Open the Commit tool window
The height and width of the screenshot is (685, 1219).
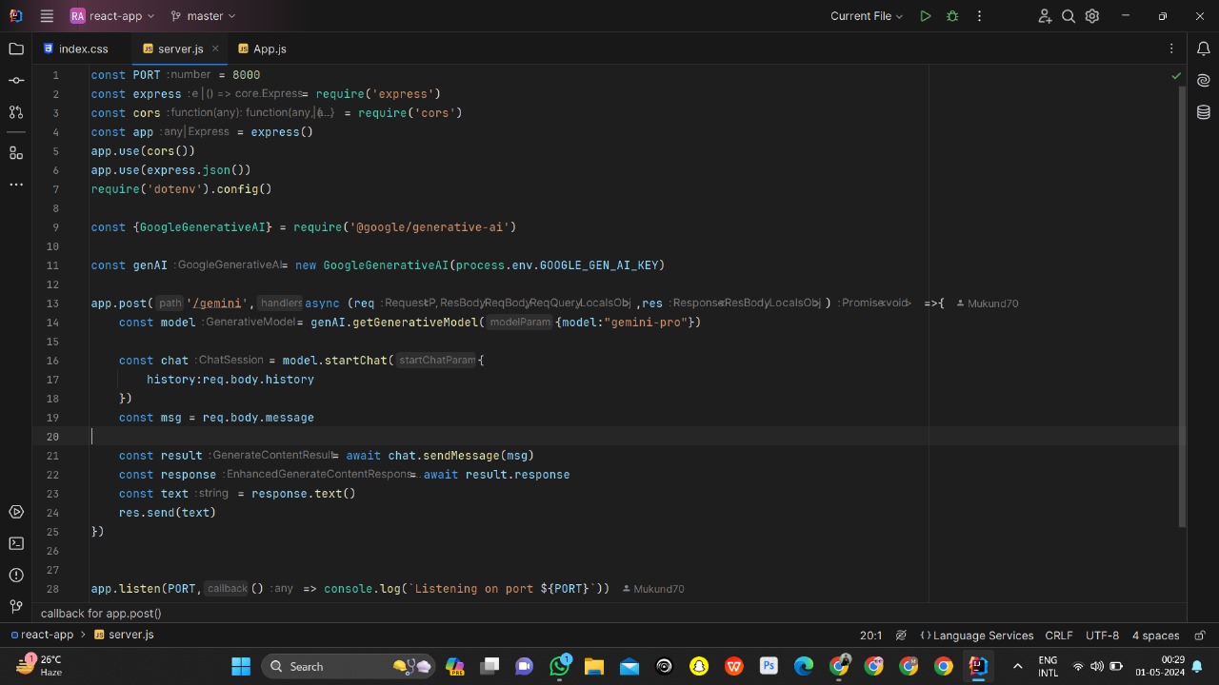pos(16,81)
